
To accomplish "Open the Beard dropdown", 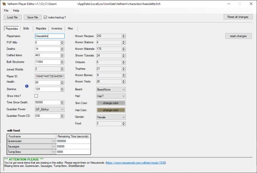I will pyautogui.click(x=111, y=90).
